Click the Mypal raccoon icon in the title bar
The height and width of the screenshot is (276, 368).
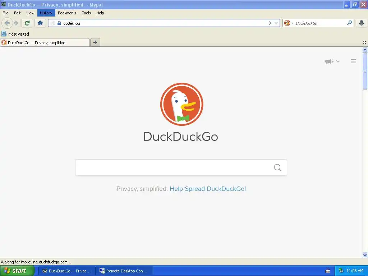[x=3, y=4]
